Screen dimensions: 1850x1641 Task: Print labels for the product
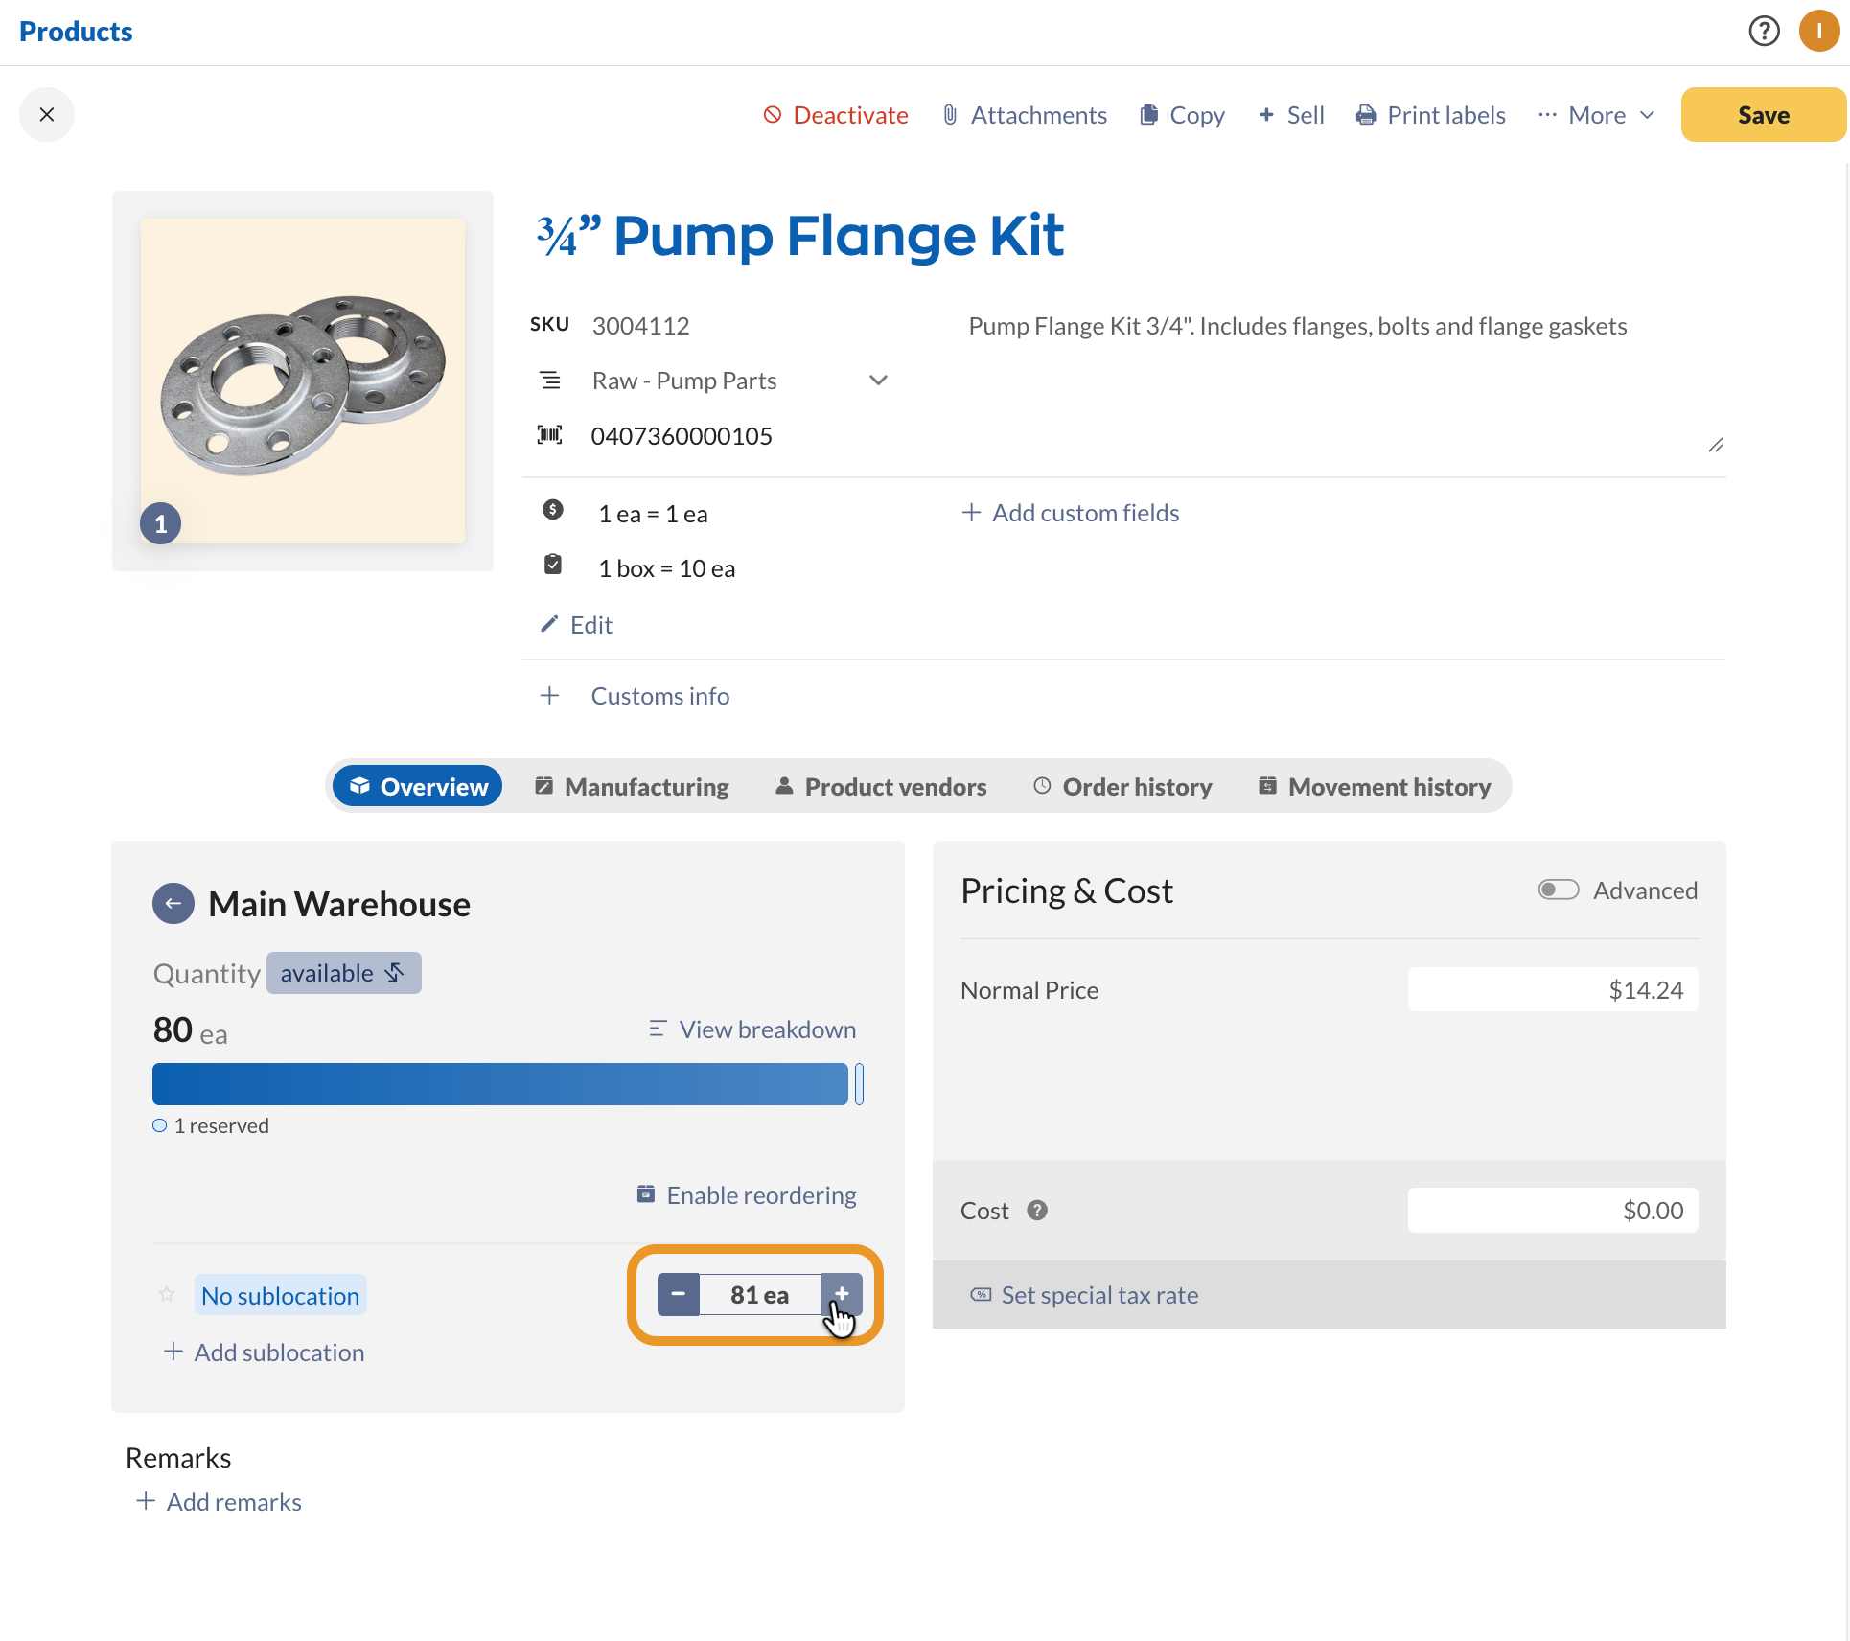click(1430, 115)
